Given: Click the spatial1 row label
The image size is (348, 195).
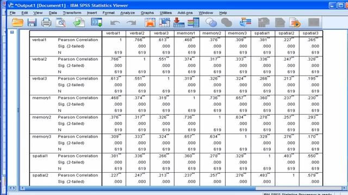Looking at the screenshot, I should coord(40,156).
